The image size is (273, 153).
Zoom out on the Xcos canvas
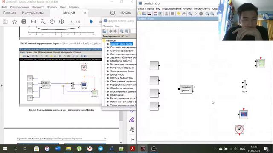[x=212, y=14]
